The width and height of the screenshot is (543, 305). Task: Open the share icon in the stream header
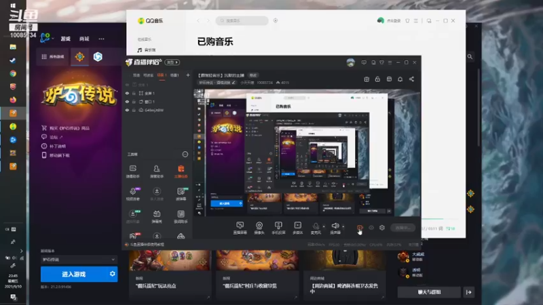coord(411,79)
